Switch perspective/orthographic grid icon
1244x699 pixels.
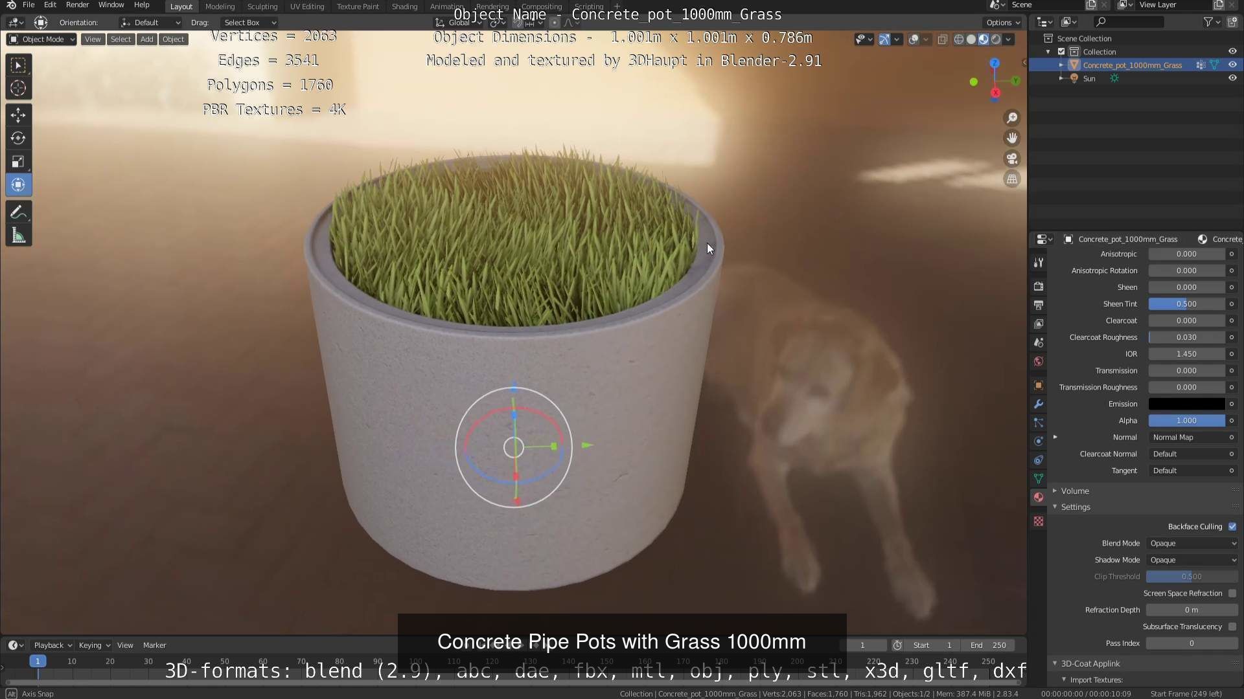click(x=1011, y=179)
